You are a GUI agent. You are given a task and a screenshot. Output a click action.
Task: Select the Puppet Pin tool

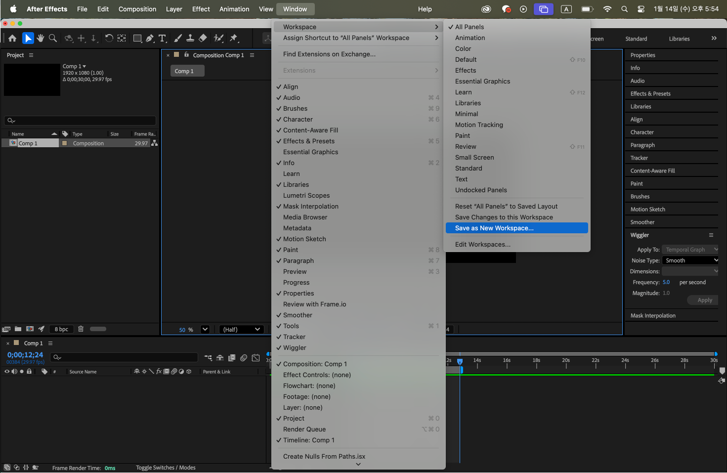[234, 38]
